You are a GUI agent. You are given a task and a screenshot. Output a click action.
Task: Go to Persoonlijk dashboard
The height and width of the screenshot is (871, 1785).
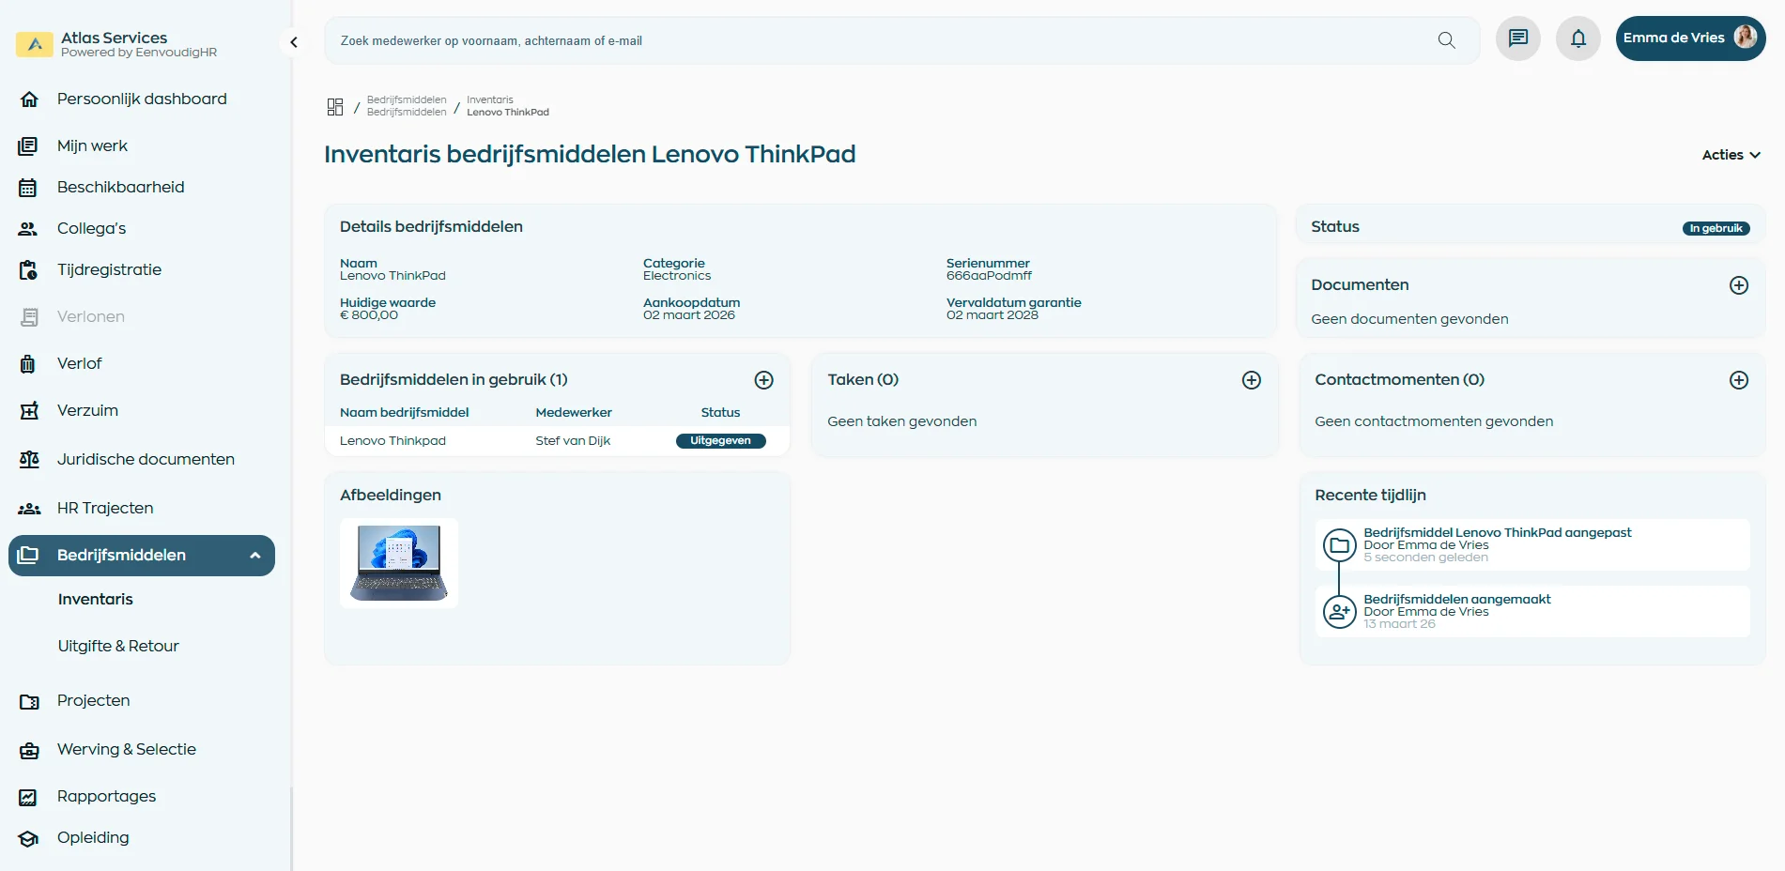pyautogui.click(x=142, y=99)
